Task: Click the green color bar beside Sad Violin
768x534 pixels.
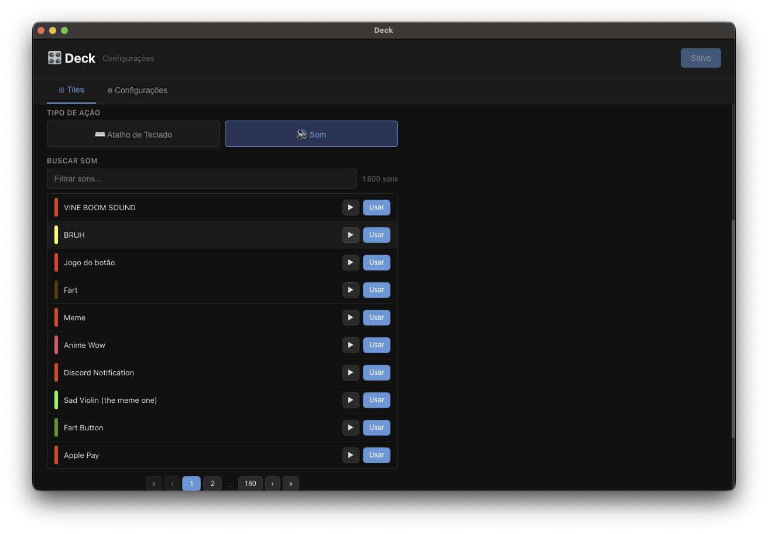Action: (x=56, y=400)
